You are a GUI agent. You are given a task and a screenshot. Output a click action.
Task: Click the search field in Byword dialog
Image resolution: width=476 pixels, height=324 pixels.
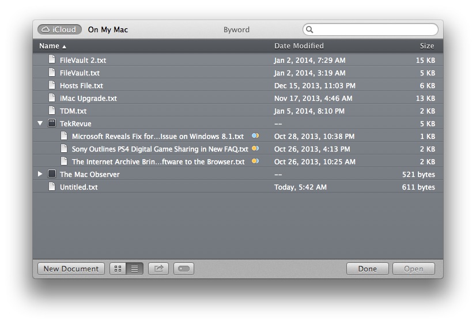371,29
